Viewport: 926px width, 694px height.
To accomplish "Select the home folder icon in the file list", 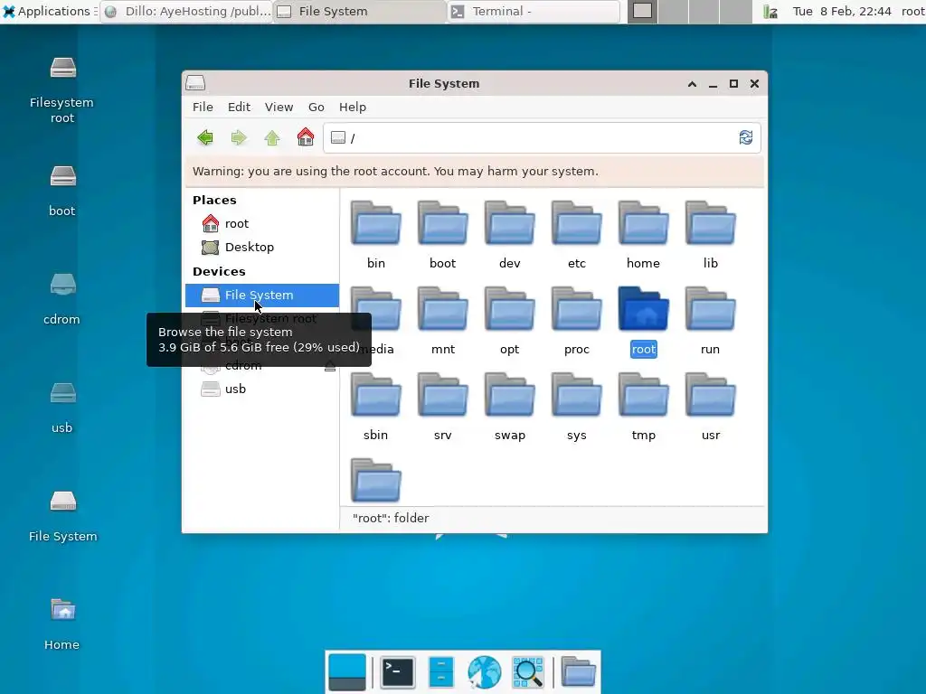I will coord(643,236).
